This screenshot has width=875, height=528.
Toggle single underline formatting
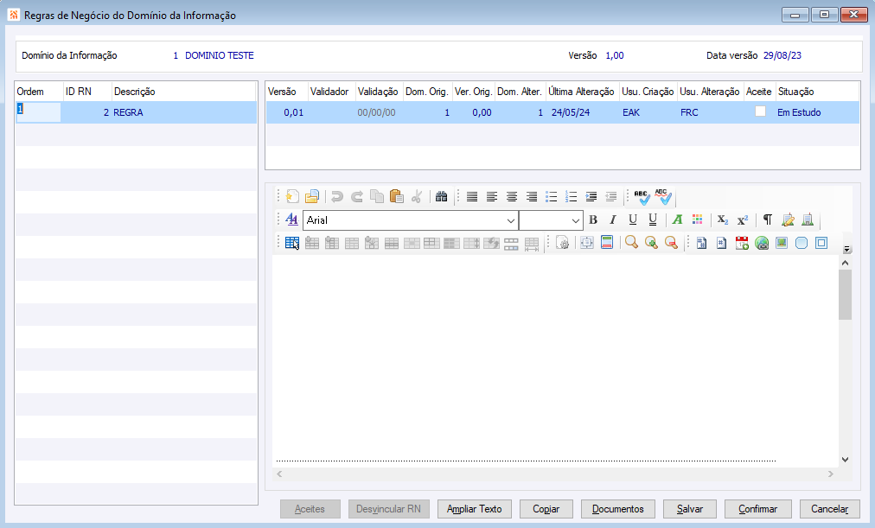click(633, 219)
